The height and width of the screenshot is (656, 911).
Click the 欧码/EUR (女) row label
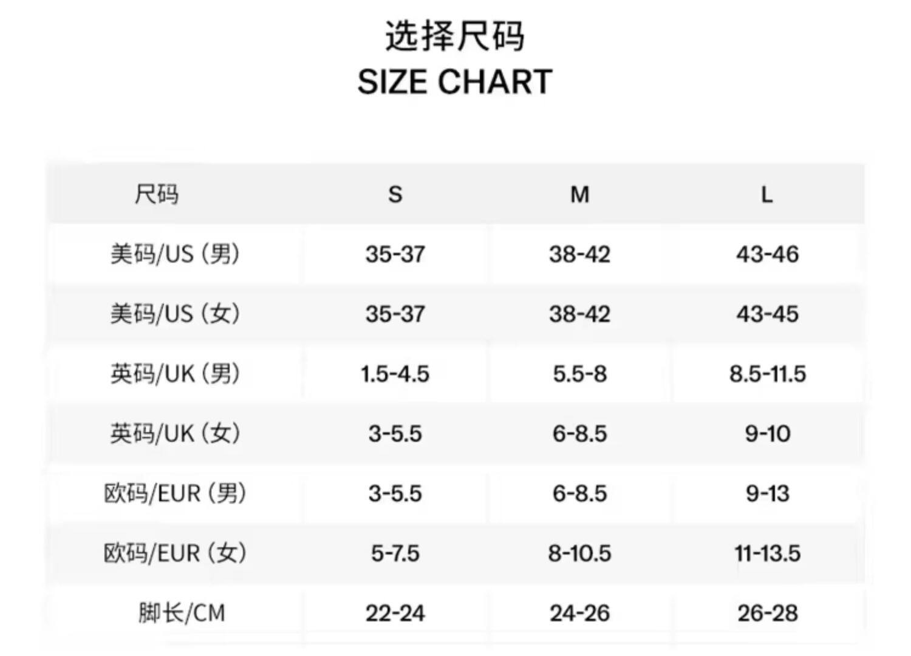pos(175,553)
